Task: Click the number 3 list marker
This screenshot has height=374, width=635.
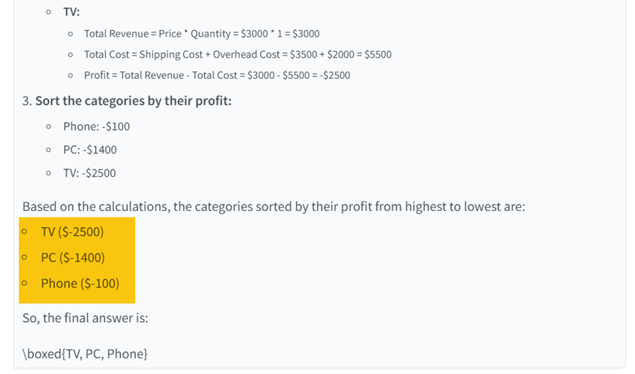Action: pos(27,100)
